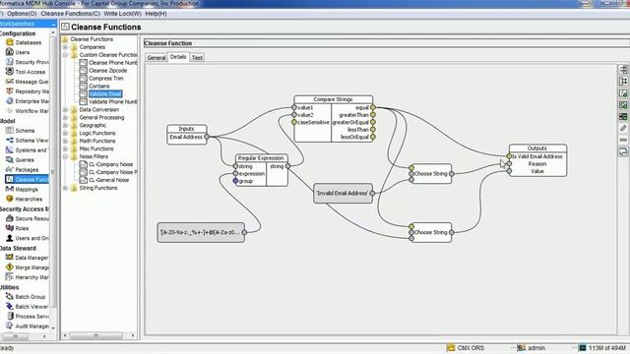This screenshot has height=354, width=630.
Task: Open the Databases tool icon
Action: point(10,42)
